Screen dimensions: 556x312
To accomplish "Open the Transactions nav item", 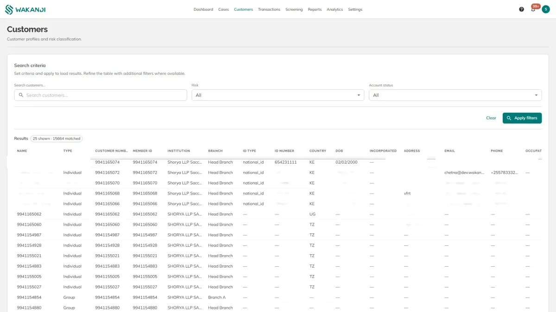I will [x=269, y=9].
